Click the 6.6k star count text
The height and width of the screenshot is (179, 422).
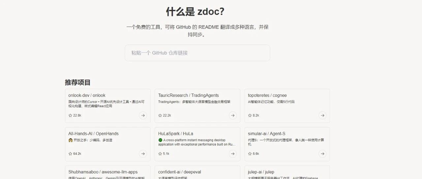tap(256, 154)
